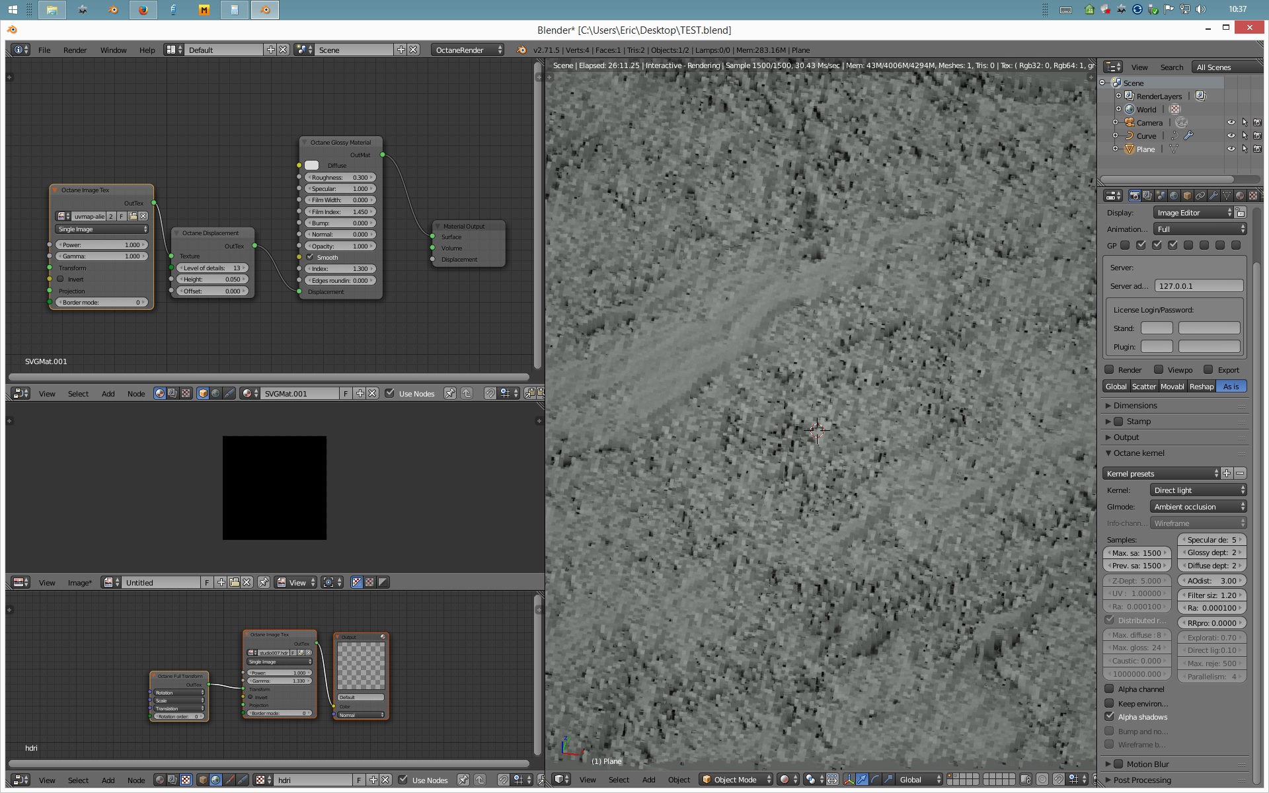The image size is (1269, 793).
Task: Open the GImode dropdown set to Ambient occlusion
Action: point(1198,506)
